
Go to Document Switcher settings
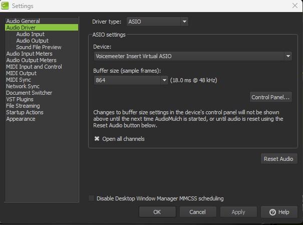29,93
